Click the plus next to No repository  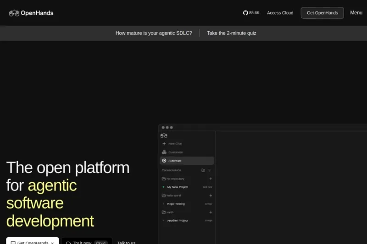pyautogui.click(x=211, y=179)
